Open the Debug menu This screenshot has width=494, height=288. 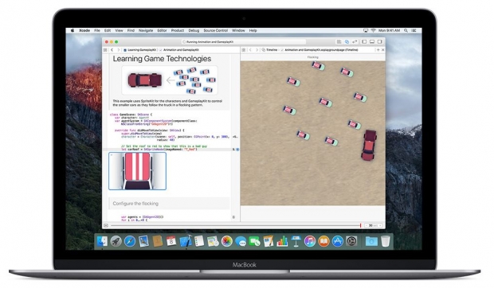(x=194, y=30)
